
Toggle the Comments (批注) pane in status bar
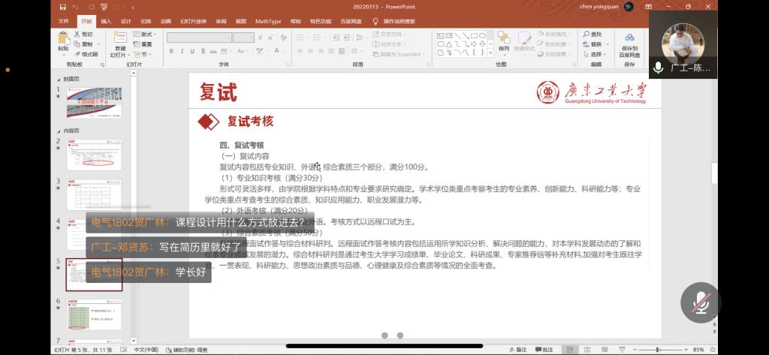click(544, 350)
